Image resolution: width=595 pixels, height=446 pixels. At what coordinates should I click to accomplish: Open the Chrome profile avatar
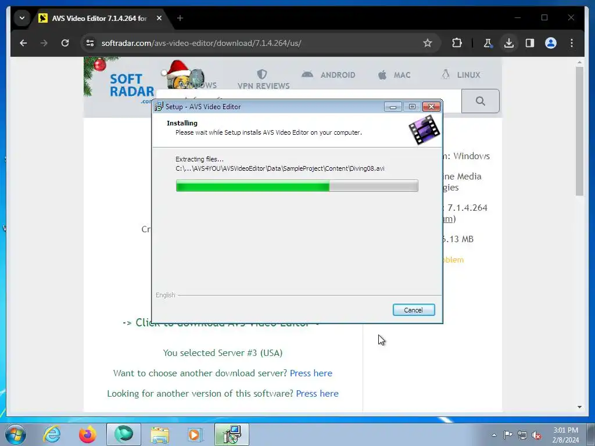(551, 43)
